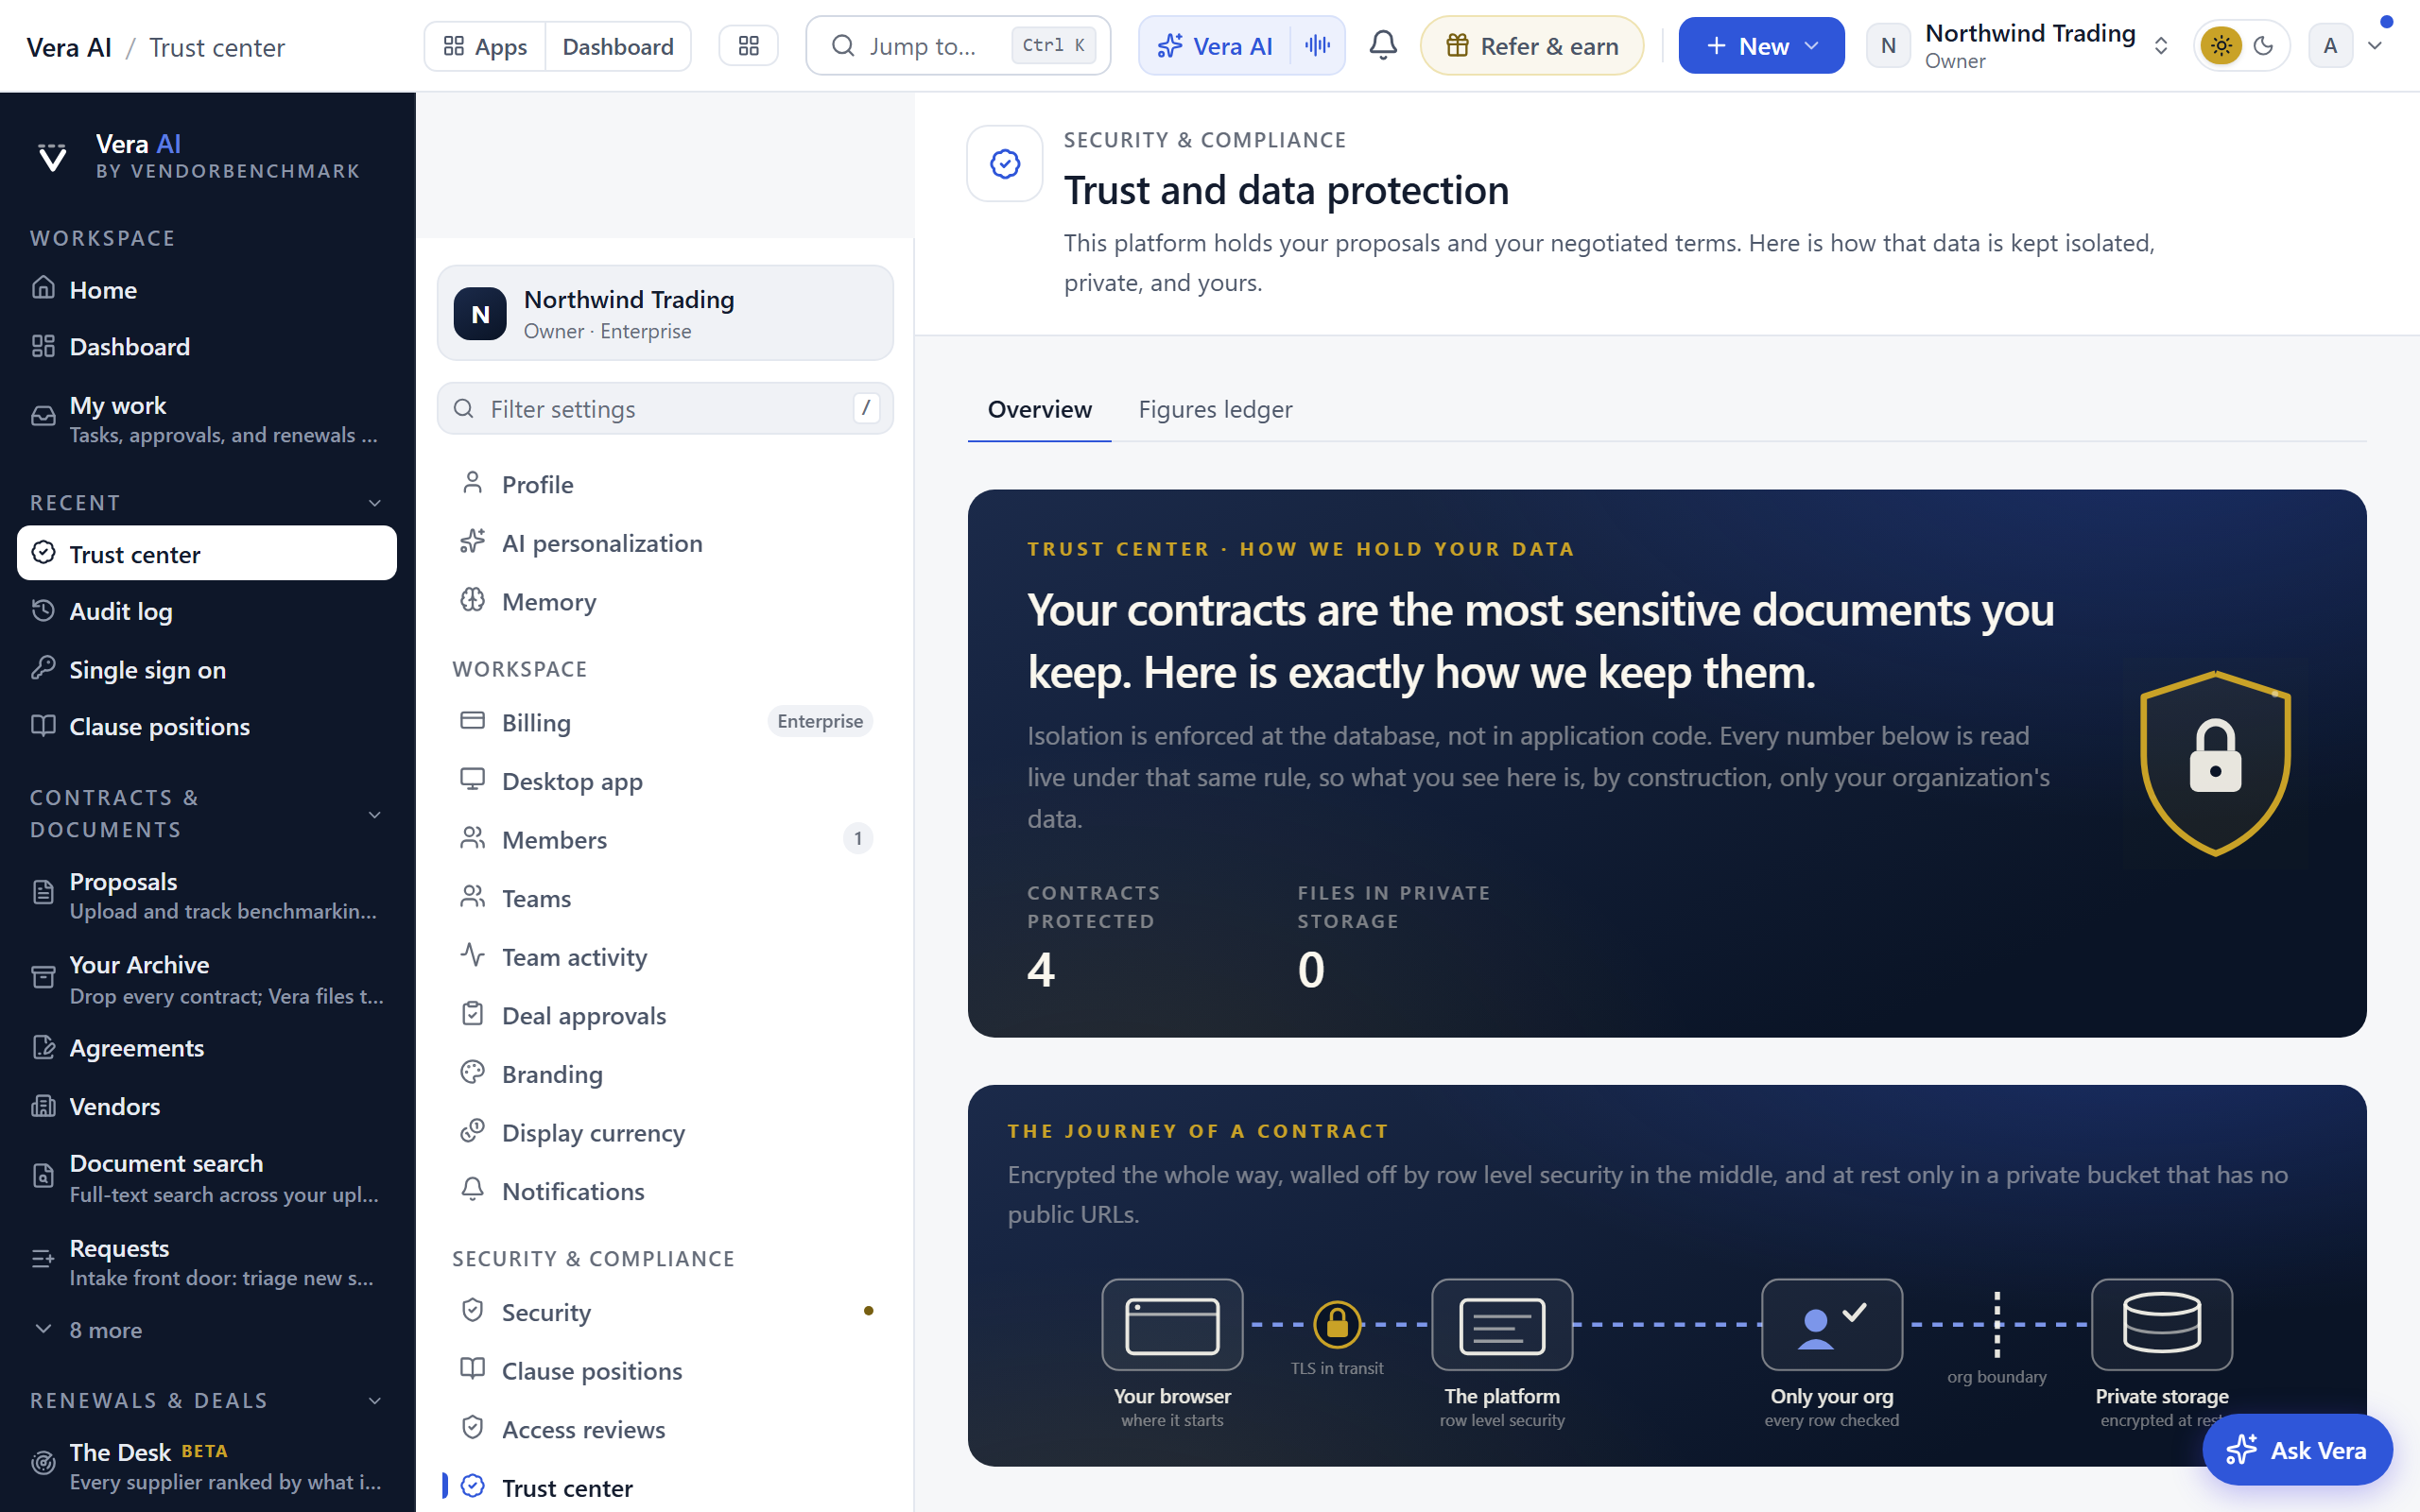Click the Enterprise badge beside Billing

click(x=820, y=721)
